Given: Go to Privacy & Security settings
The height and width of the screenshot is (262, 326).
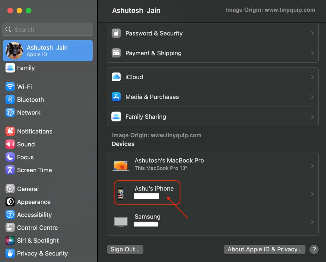Looking at the screenshot, I should click(x=42, y=253).
